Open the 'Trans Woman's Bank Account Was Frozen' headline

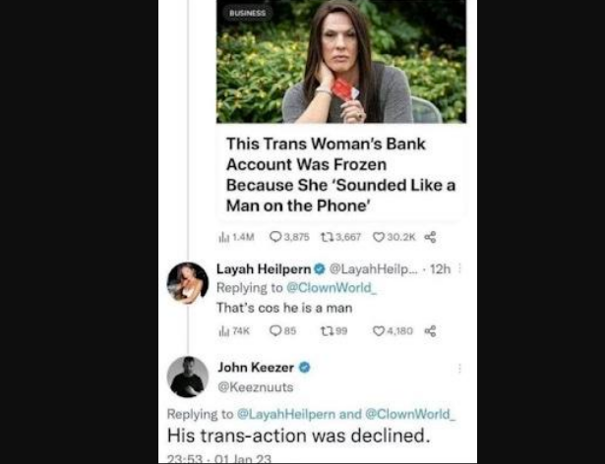[x=340, y=167]
